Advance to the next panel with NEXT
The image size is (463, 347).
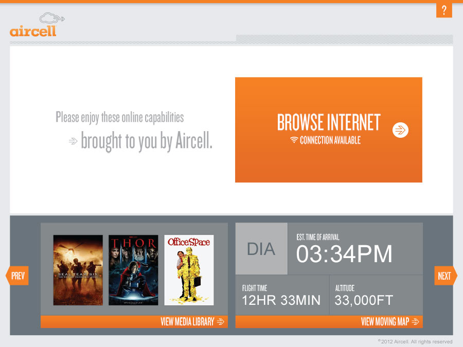coord(445,276)
